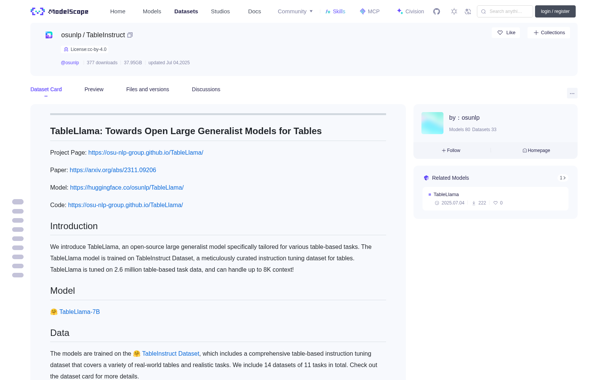
Task: Select the Dataset Card tab
Action: 46,89
